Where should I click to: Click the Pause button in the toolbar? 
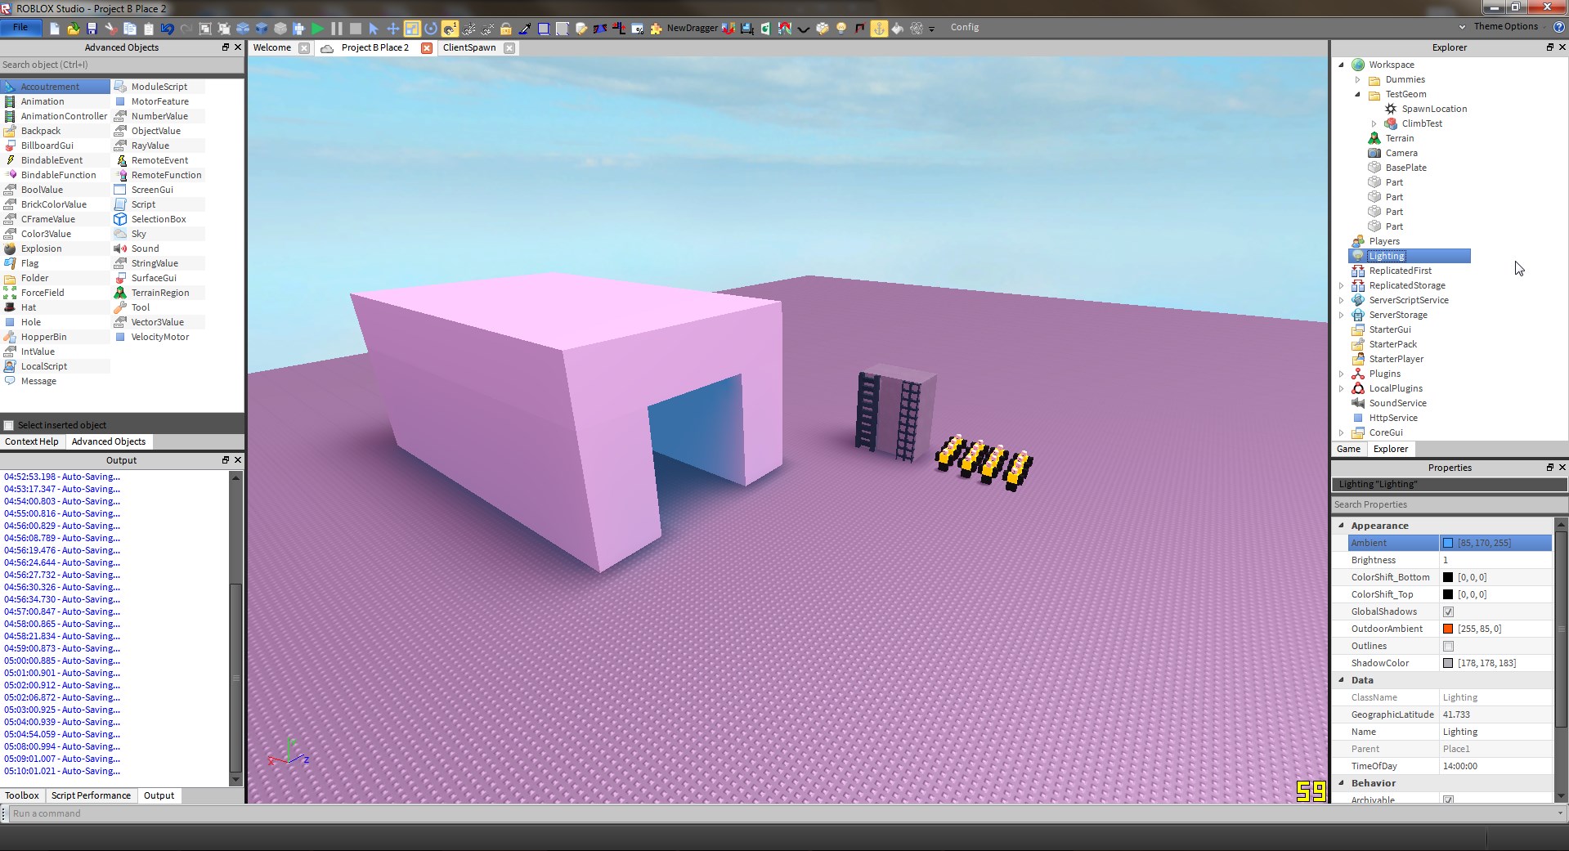click(x=337, y=29)
